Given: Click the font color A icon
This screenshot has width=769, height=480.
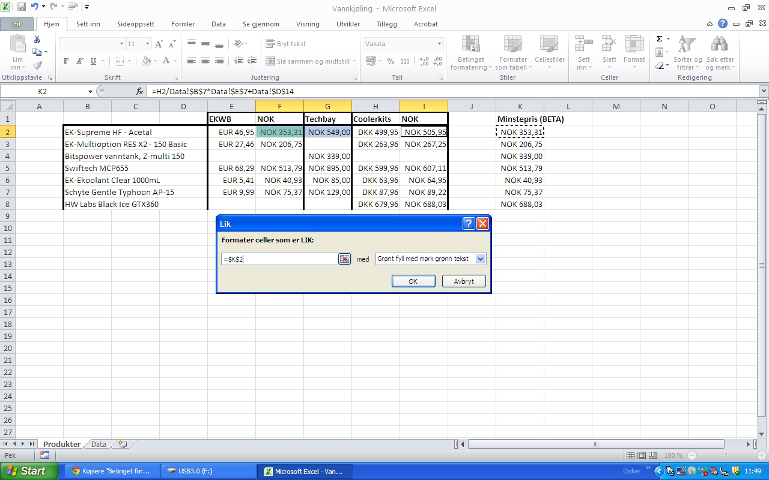Looking at the screenshot, I should click(167, 61).
